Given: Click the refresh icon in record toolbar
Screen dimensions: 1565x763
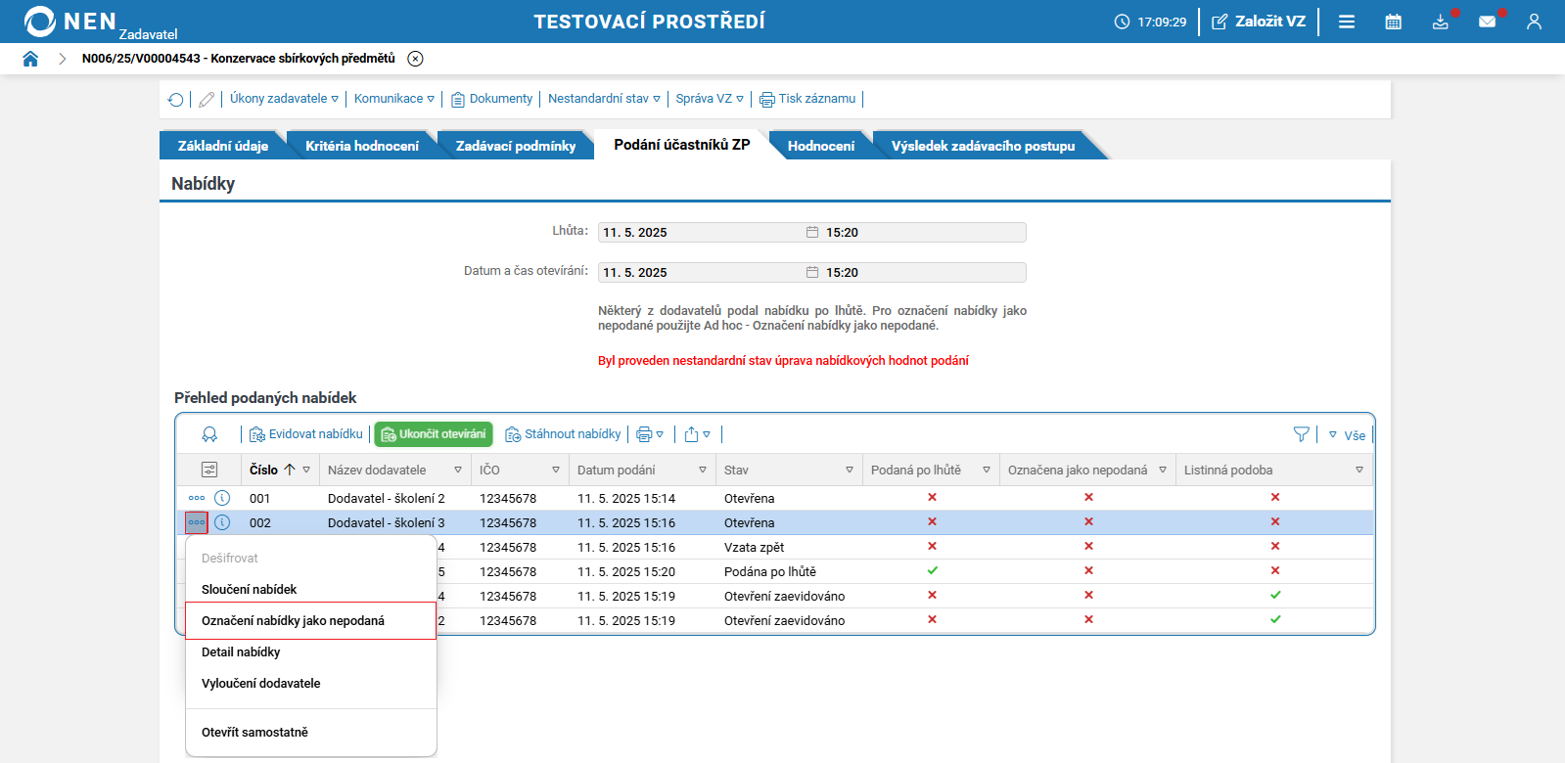Looking at the screenshot, I should pyautogui.click(x=176, y=99).
